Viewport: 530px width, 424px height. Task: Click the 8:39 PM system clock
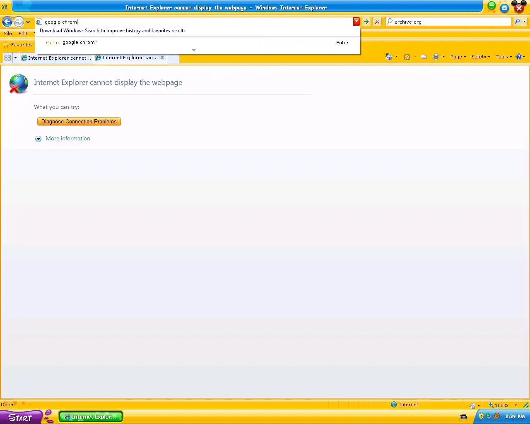(x=515, y=417)
